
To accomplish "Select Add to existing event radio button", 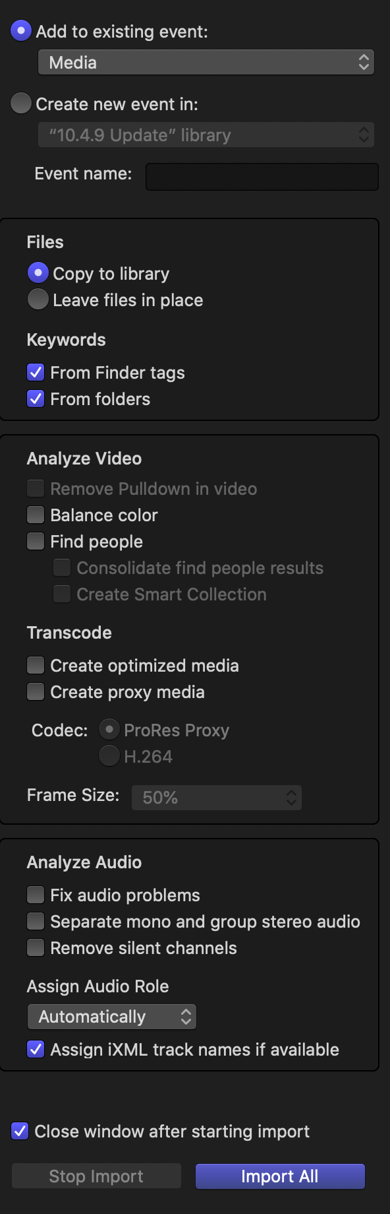I will (x=21, y=30).
